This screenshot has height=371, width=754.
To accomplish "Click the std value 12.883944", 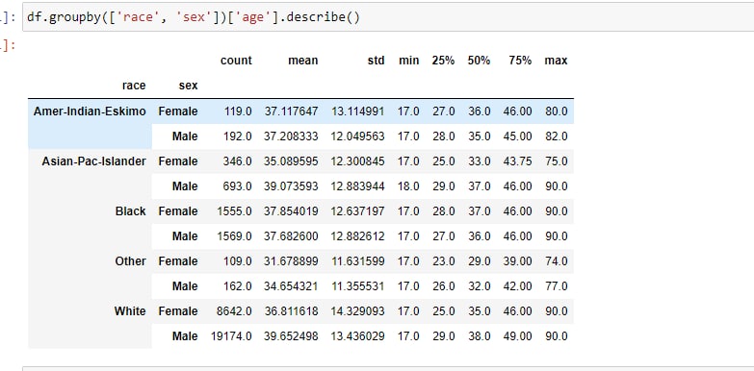I will pyautogui.click(x=358, y=186).
